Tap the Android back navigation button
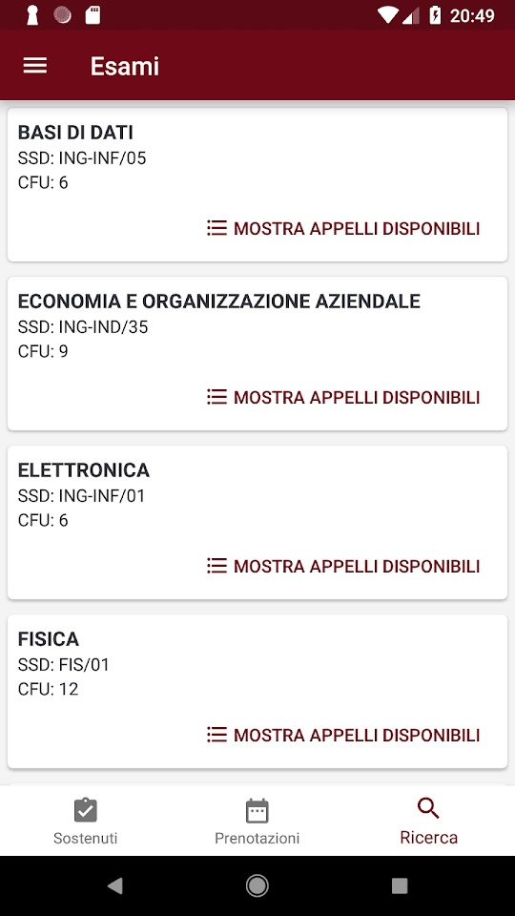Image resolution: width=515 pixels, height=916 pixels. pyautogui.click(x=115, y=886)
